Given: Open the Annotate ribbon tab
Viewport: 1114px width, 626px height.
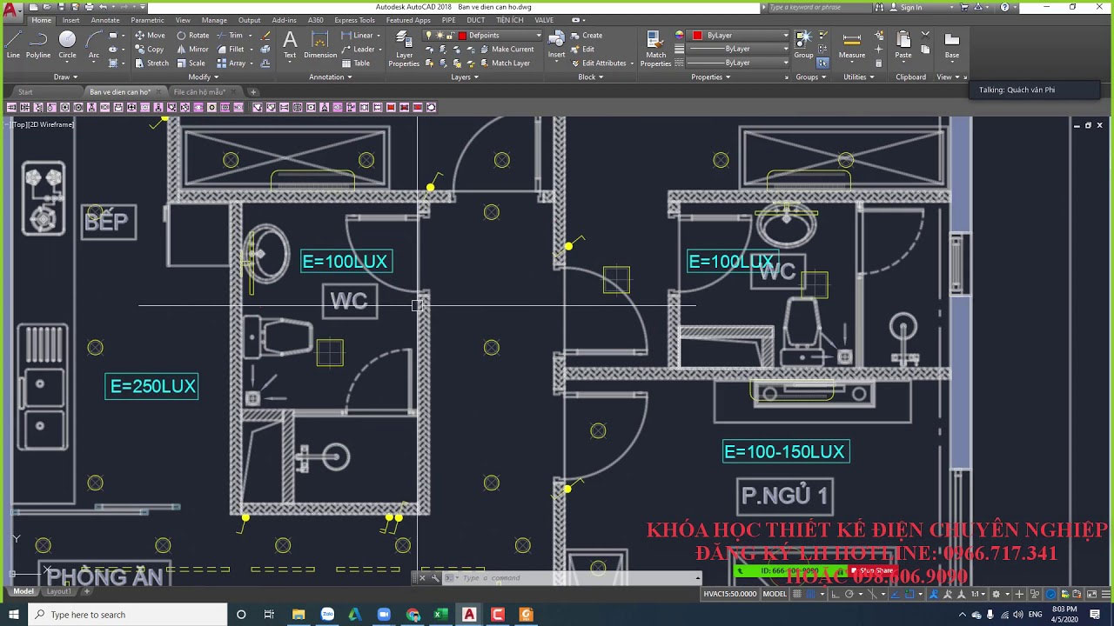Looking at the screenshot, I should click(105, 20).
